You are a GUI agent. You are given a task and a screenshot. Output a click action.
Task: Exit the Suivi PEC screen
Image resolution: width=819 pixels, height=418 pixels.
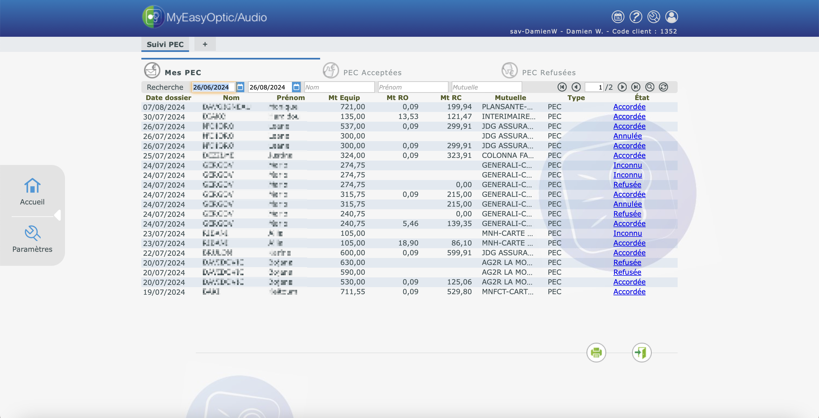(x=642, y=352)
